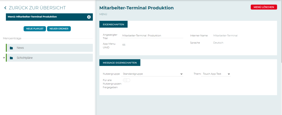Open the Nutzergruppe dropdown

[x=152, y=74]
